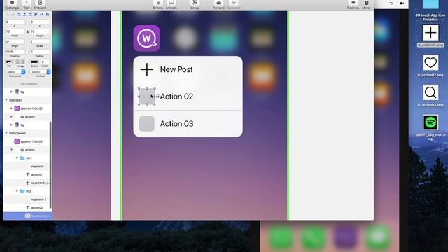Select the gray placeholder beside Action 03

click(x=146, y=124)
